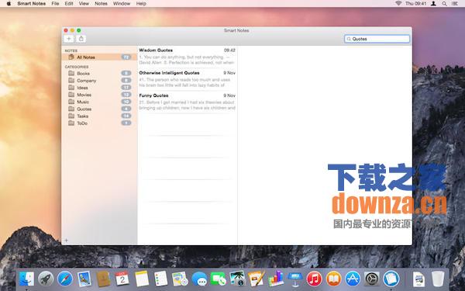The image size is (465, 291).
Task: Open Mail stamp icon in the Dock
Action: (84, 279)
